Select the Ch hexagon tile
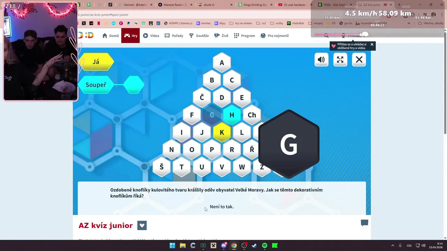447x251 pixels. [252, 115]
